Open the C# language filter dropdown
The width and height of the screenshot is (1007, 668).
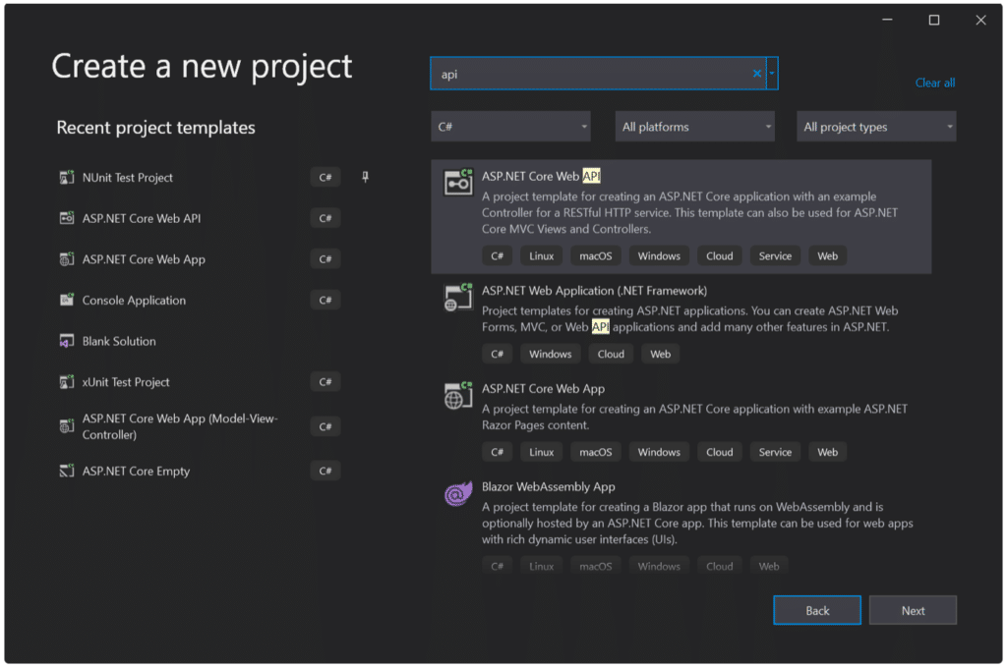click(x=510, y=127)
